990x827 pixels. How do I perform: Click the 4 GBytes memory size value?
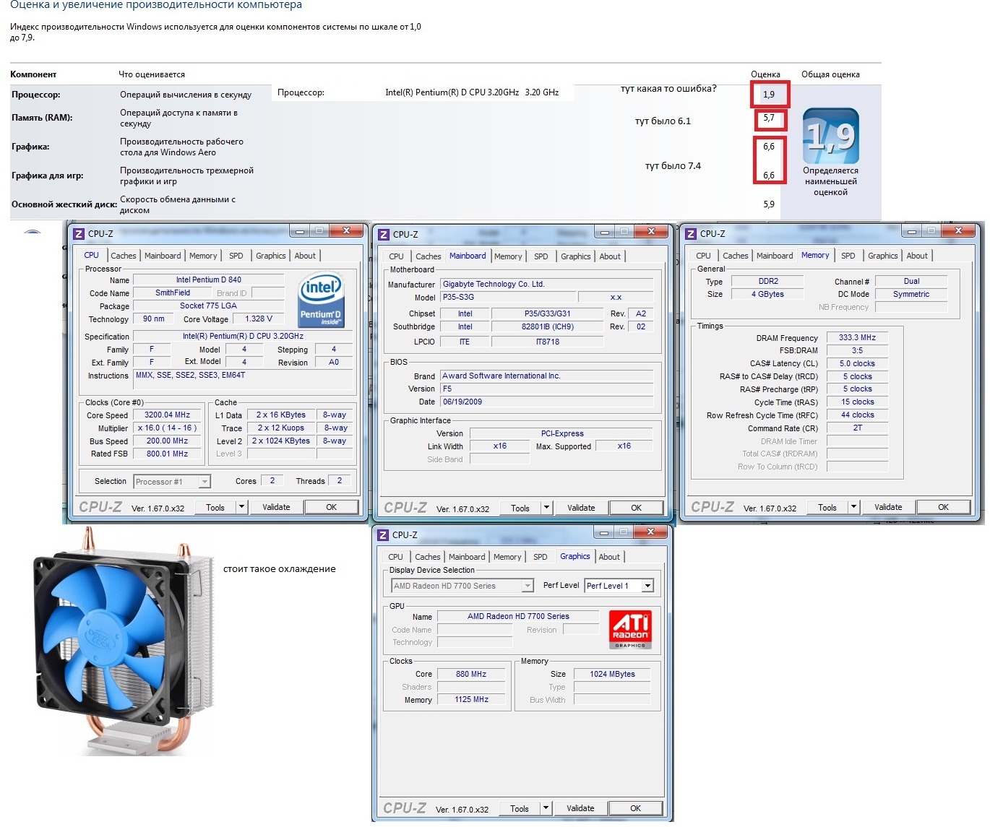pos(768,295)
